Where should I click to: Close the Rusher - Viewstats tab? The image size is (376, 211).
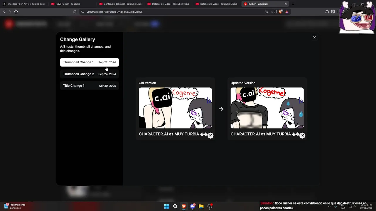click(x=286, y=4)
